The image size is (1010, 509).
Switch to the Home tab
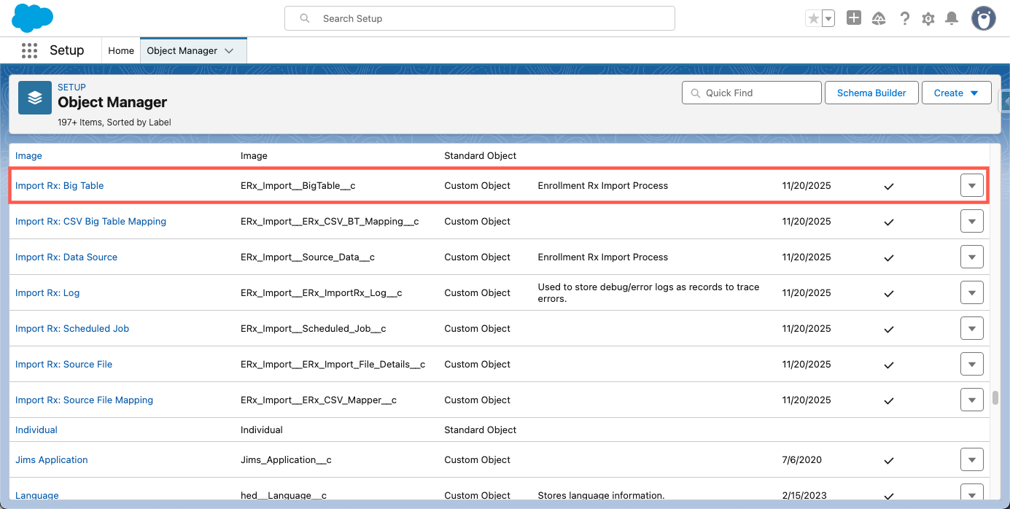(x=121, y=50)
